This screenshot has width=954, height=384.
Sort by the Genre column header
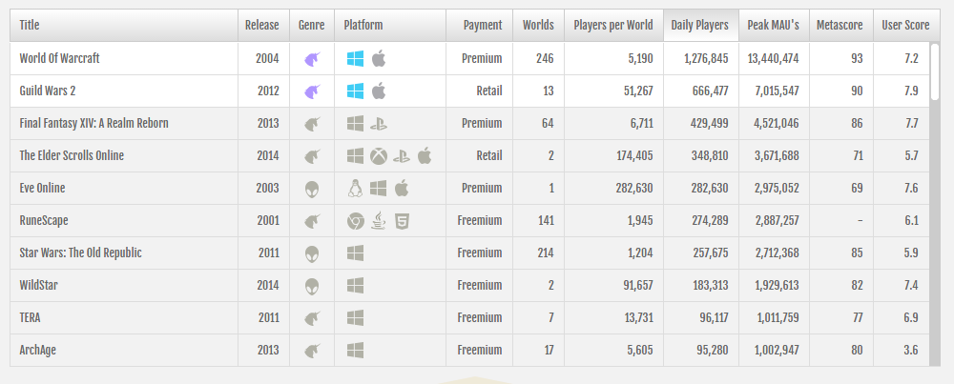click(x=312, y=25)
